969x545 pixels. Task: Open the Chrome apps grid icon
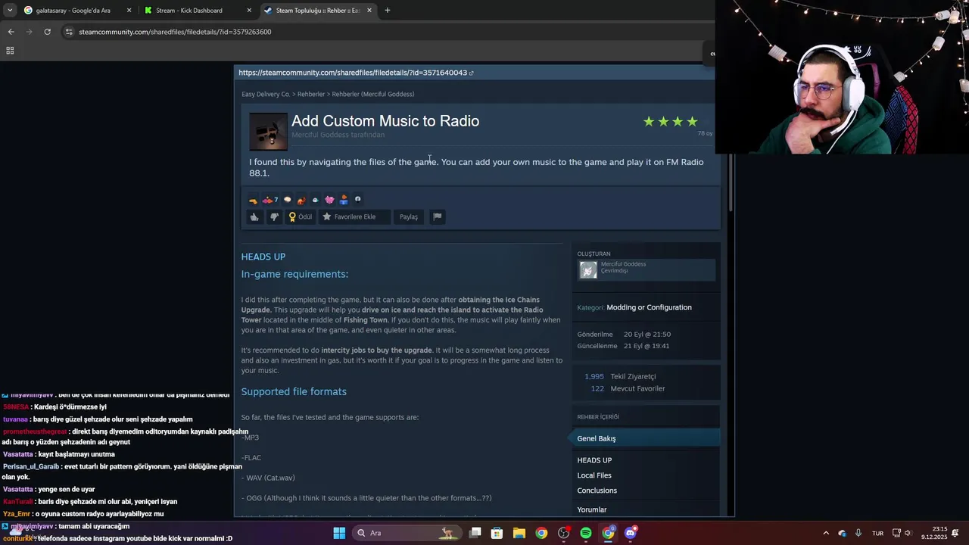click(10, 51)
